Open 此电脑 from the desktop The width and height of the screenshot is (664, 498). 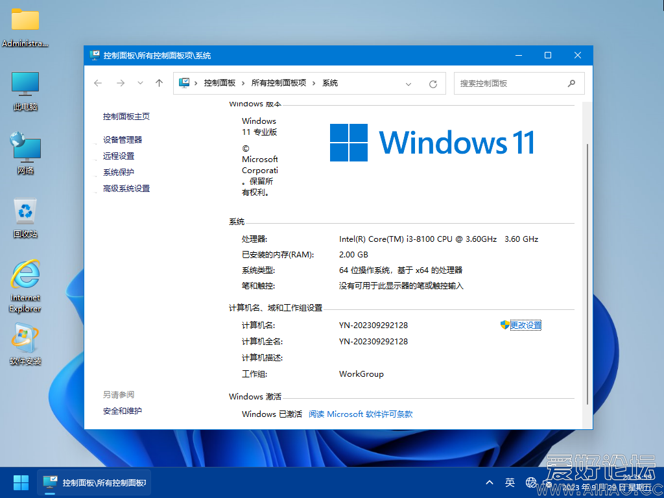(25, 84)
